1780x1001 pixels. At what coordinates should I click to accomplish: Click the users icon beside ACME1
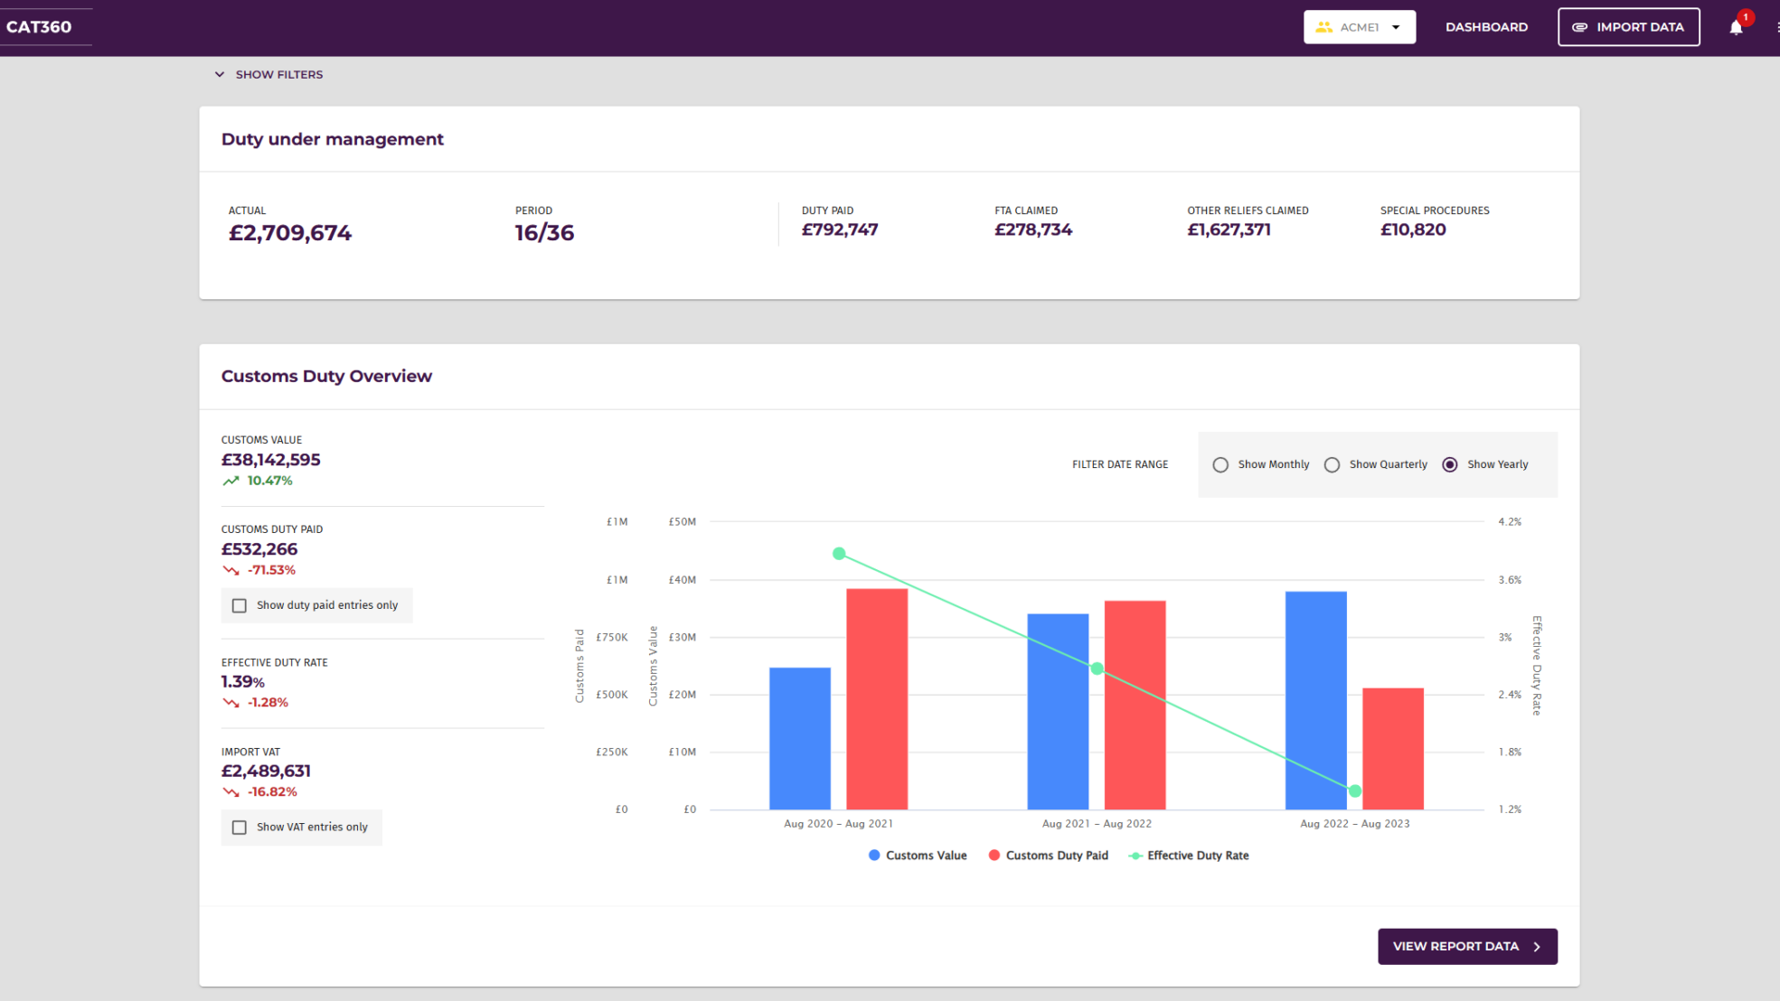point(1323,27)
